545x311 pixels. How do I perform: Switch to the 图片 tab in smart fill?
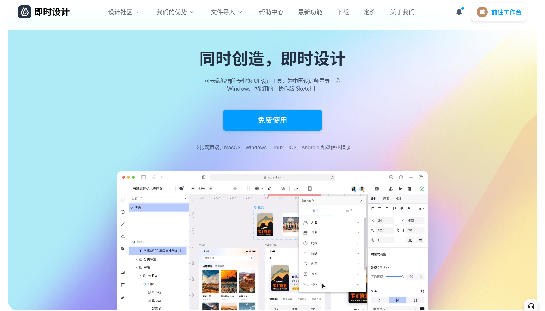click(x=349, y=211)
